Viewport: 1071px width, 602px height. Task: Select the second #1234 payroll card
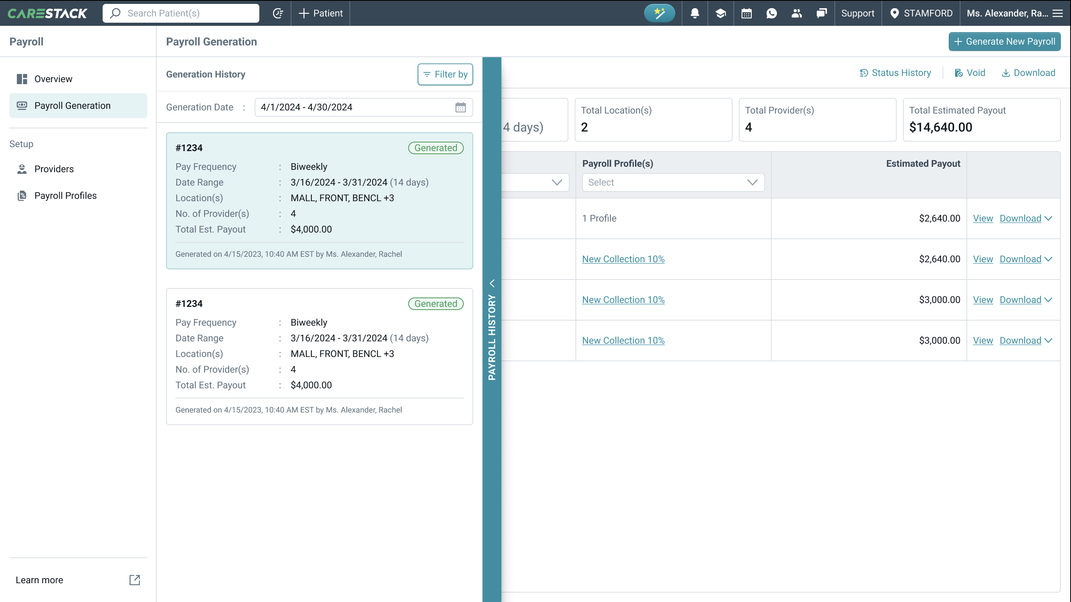[319, 357]
